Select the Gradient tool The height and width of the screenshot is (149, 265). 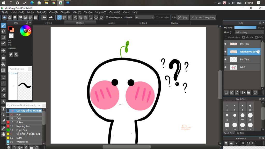(x=3, y=70)
